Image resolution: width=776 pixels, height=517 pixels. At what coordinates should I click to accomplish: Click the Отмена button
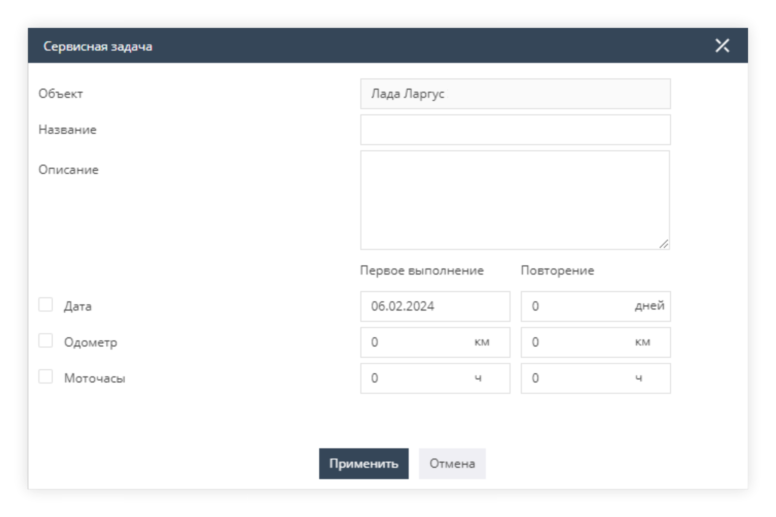tap(452, 464)
